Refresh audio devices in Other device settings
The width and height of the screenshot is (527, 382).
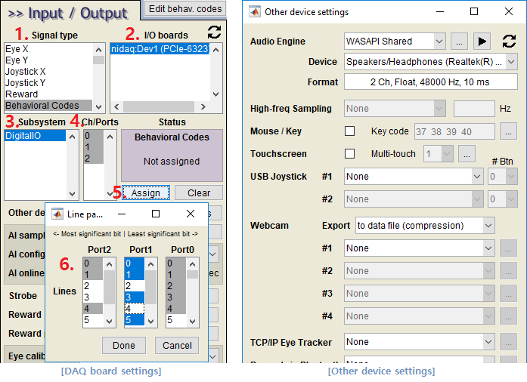coord(509,42)
